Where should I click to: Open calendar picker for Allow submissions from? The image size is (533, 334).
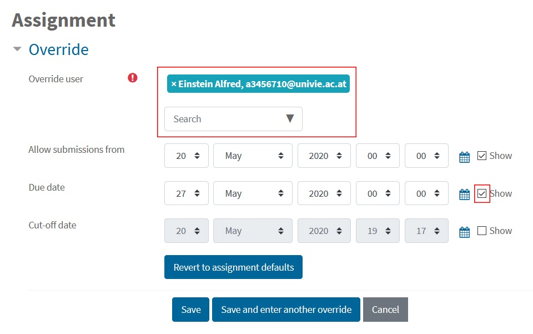[x=464, y=157]
